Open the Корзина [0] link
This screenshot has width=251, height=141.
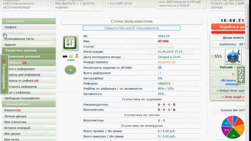pyautogui.click(x=29, y=110)
